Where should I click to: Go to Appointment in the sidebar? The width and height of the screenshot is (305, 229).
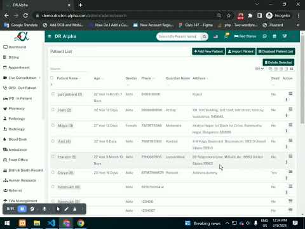point(17,67)
